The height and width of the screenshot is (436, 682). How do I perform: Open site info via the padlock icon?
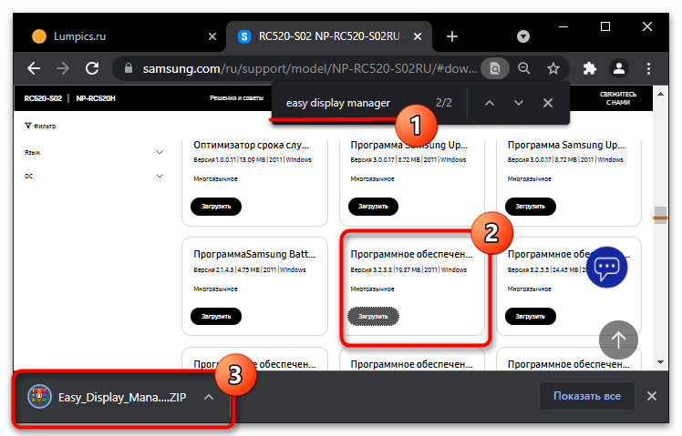pyautogui.click(x=128, y=68)
